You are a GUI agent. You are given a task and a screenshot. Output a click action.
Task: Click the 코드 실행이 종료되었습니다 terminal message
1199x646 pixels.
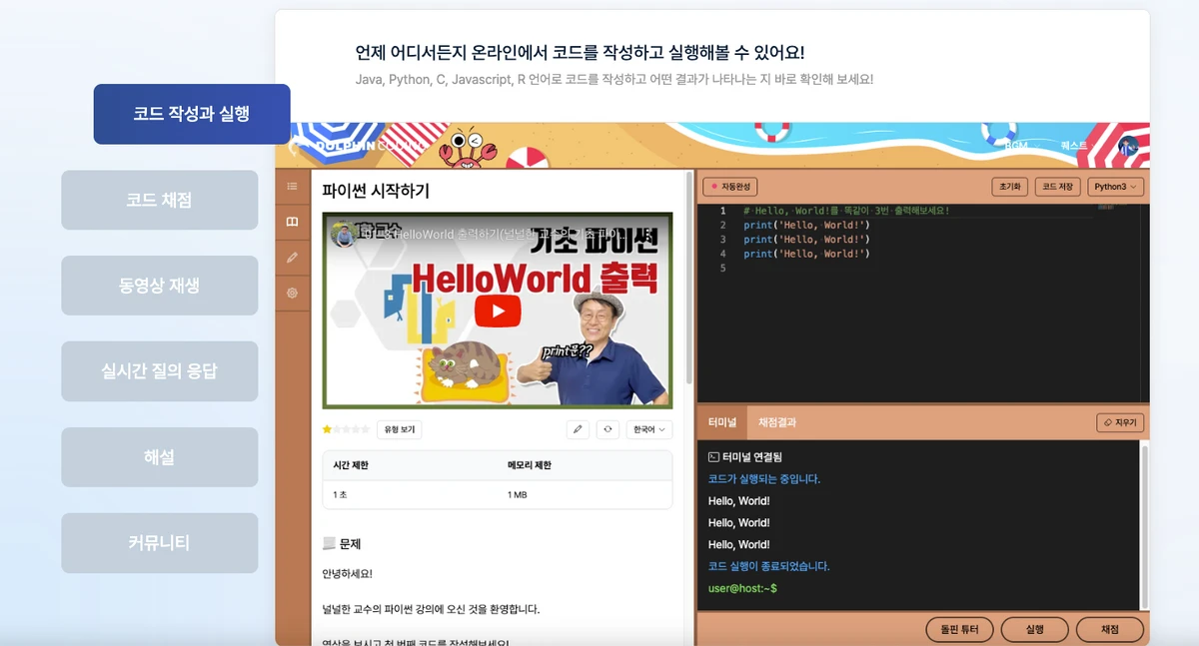tap(769, 566)
